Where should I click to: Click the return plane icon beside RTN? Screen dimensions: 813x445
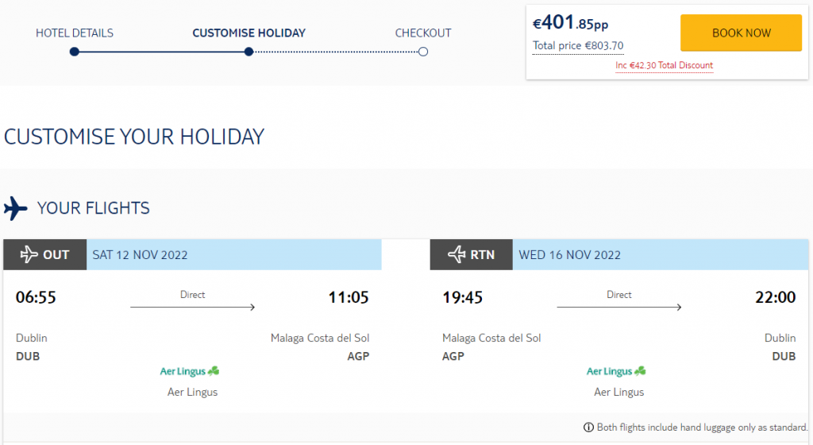point(457,254)
